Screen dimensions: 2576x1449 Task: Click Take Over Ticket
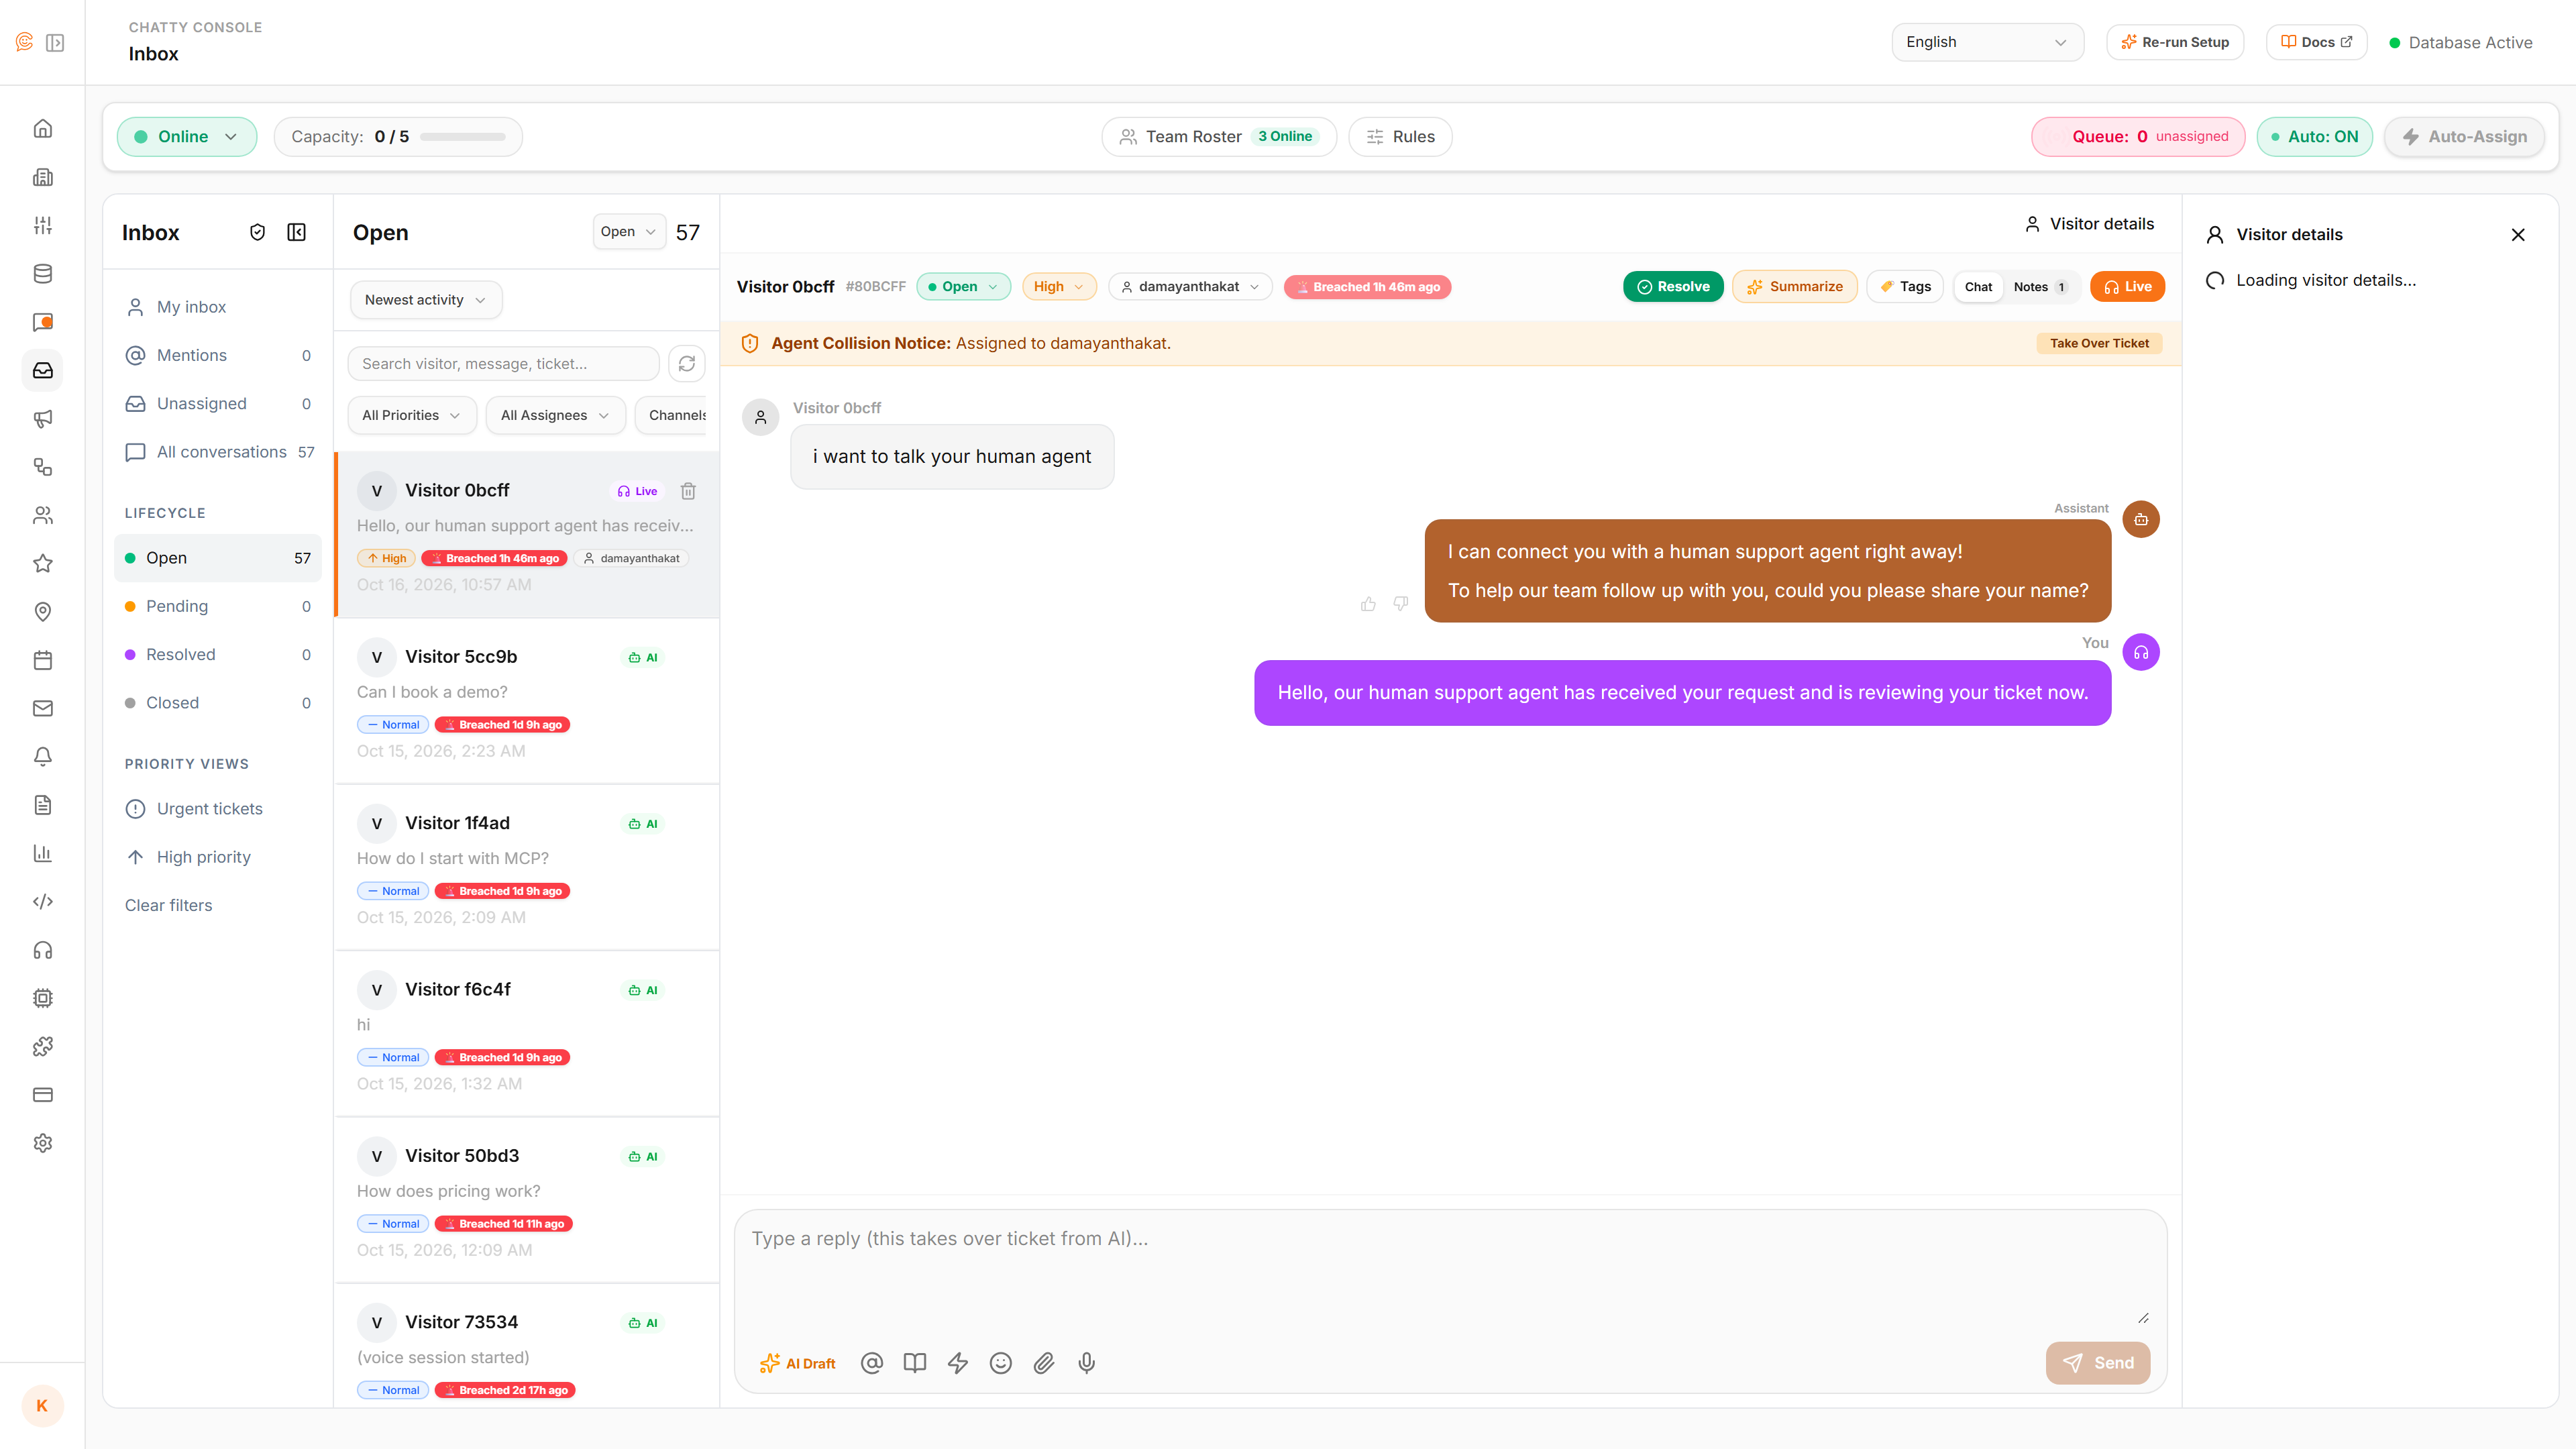[x=2099, y=343]
